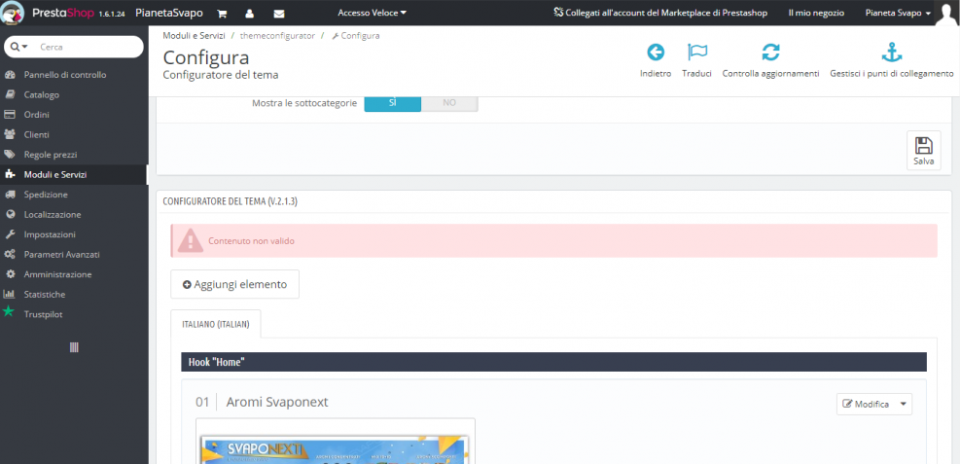Select the Italiano (Italian) tab
960x464 pixels.
point(216,325)
